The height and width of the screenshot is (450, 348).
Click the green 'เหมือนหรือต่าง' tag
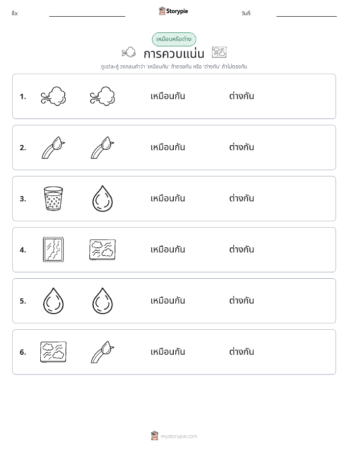pyautogui.click(x=174, y=39)
